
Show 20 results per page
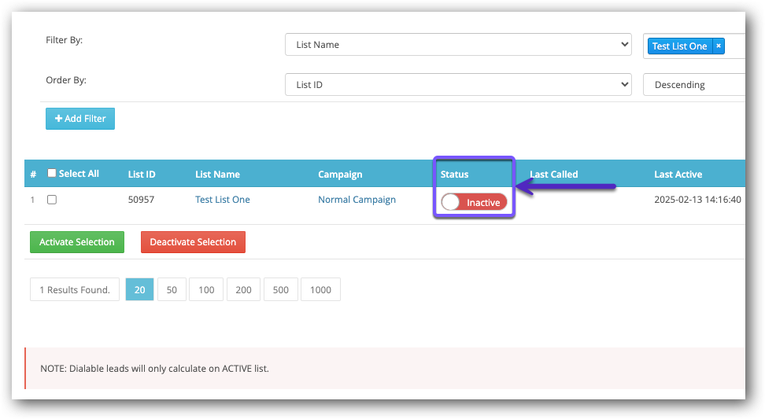pos(139,290)
